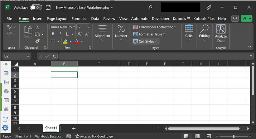256x139 pixels.
Task: Click the Save disk icon
Action: point(48,8)
